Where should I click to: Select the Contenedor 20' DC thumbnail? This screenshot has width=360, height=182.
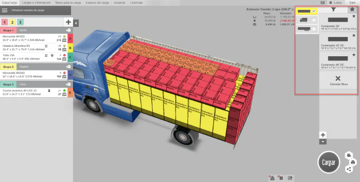point(338,39)
